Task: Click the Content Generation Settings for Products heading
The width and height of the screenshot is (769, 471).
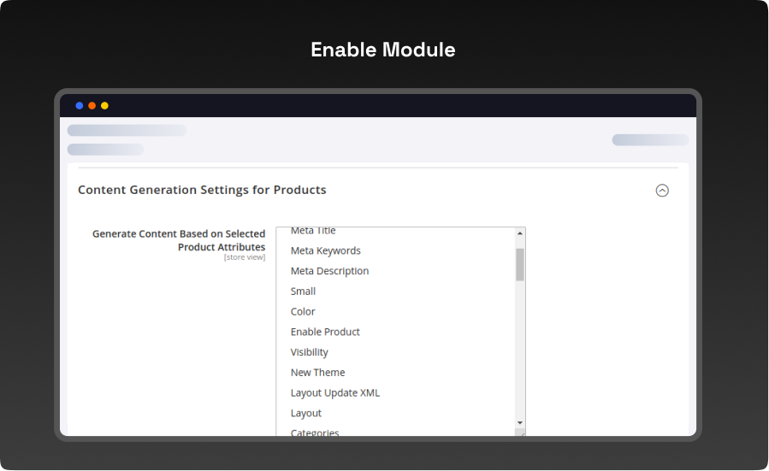Action: (202, 190)
